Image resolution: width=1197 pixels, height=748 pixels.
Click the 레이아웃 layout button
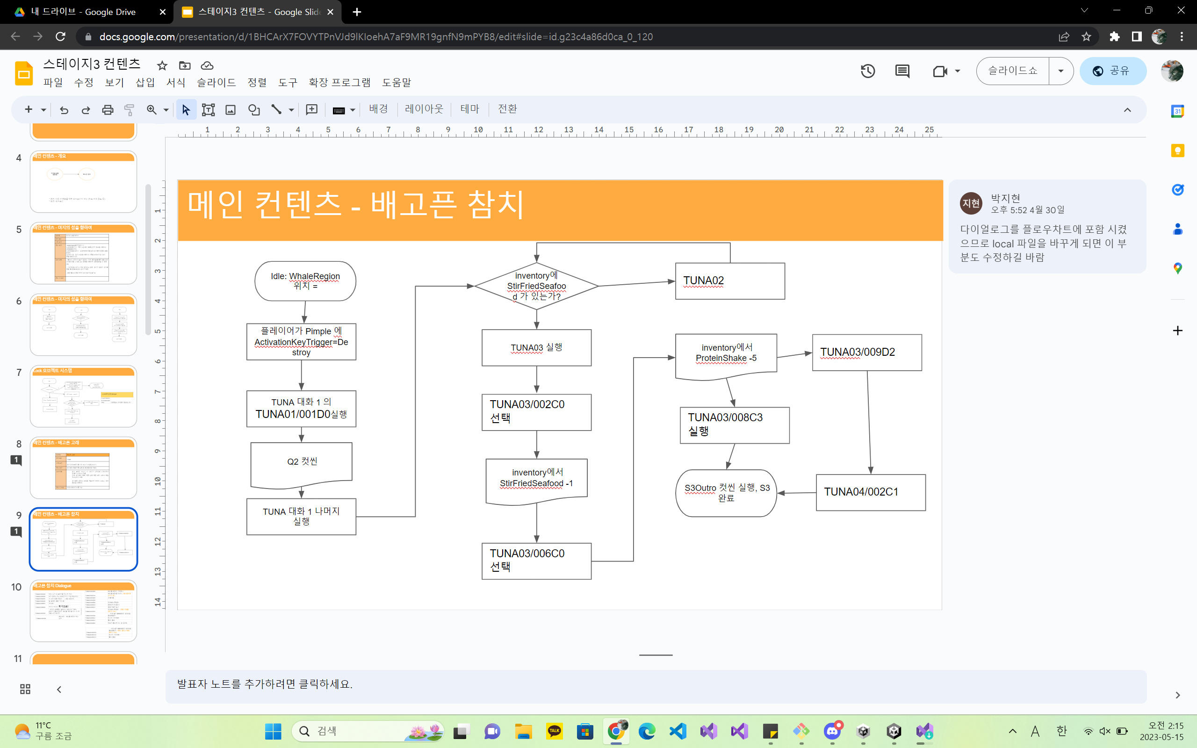(424, 109)
